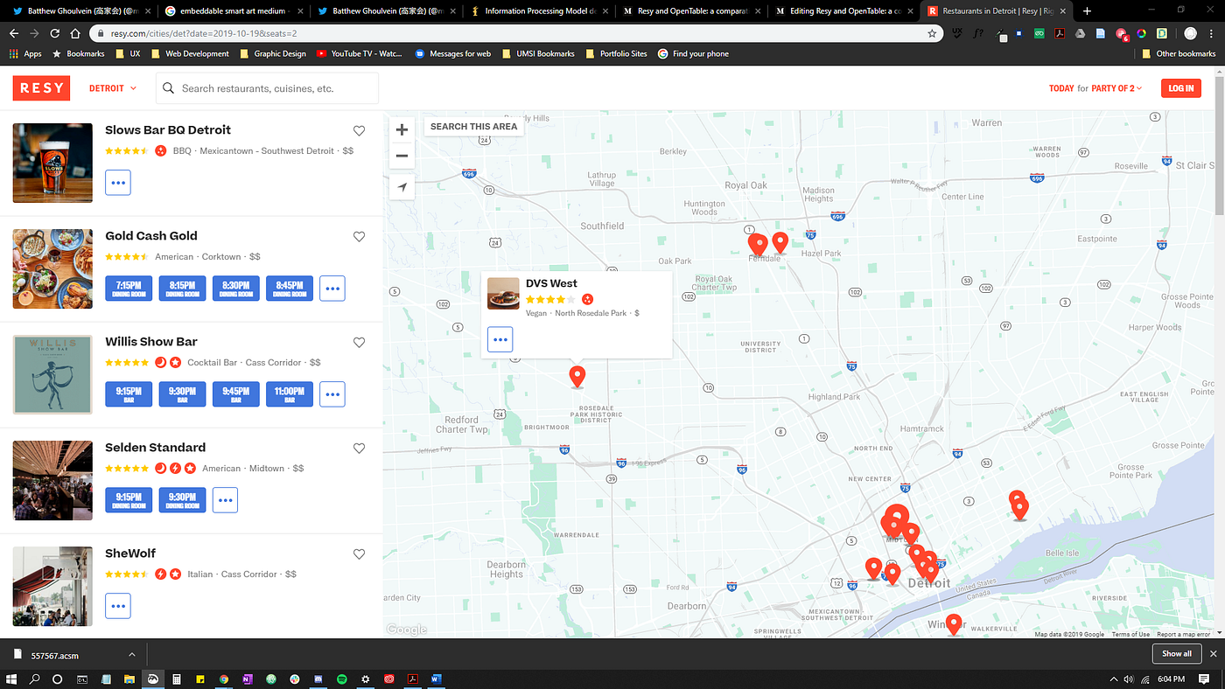Click the LOG IN button
This screenshot has width=1225, height=689.
point(1181,88)
